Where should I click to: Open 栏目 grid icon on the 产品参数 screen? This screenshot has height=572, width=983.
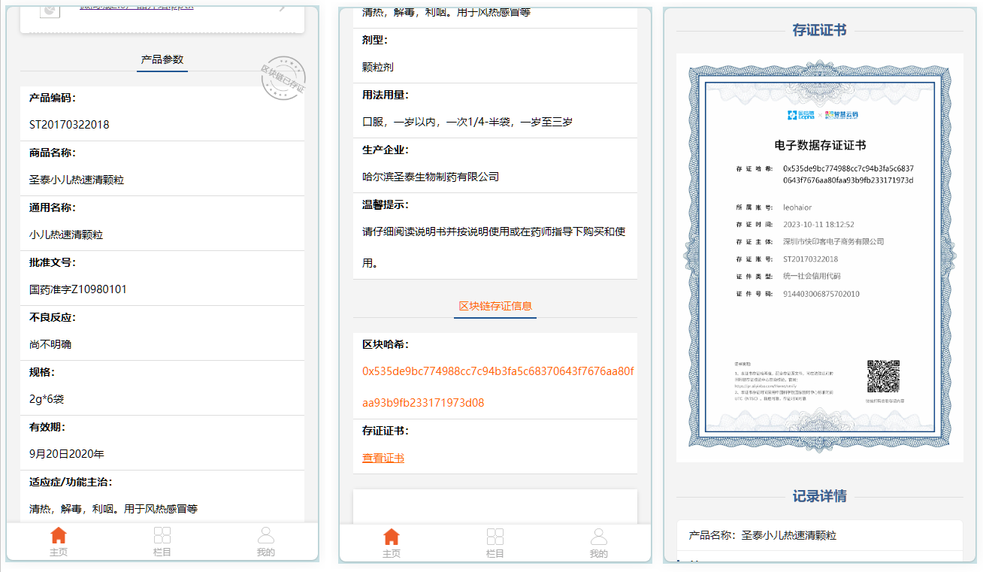162,536
